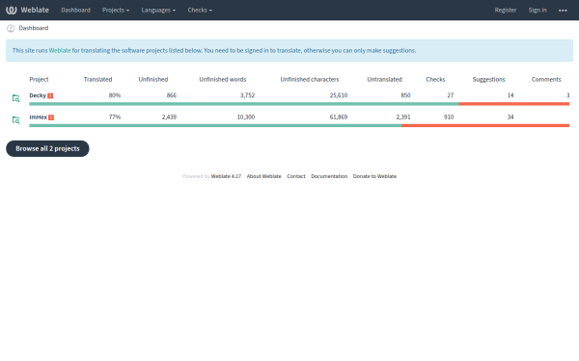Sort by the Checks column header

[435, 79]
